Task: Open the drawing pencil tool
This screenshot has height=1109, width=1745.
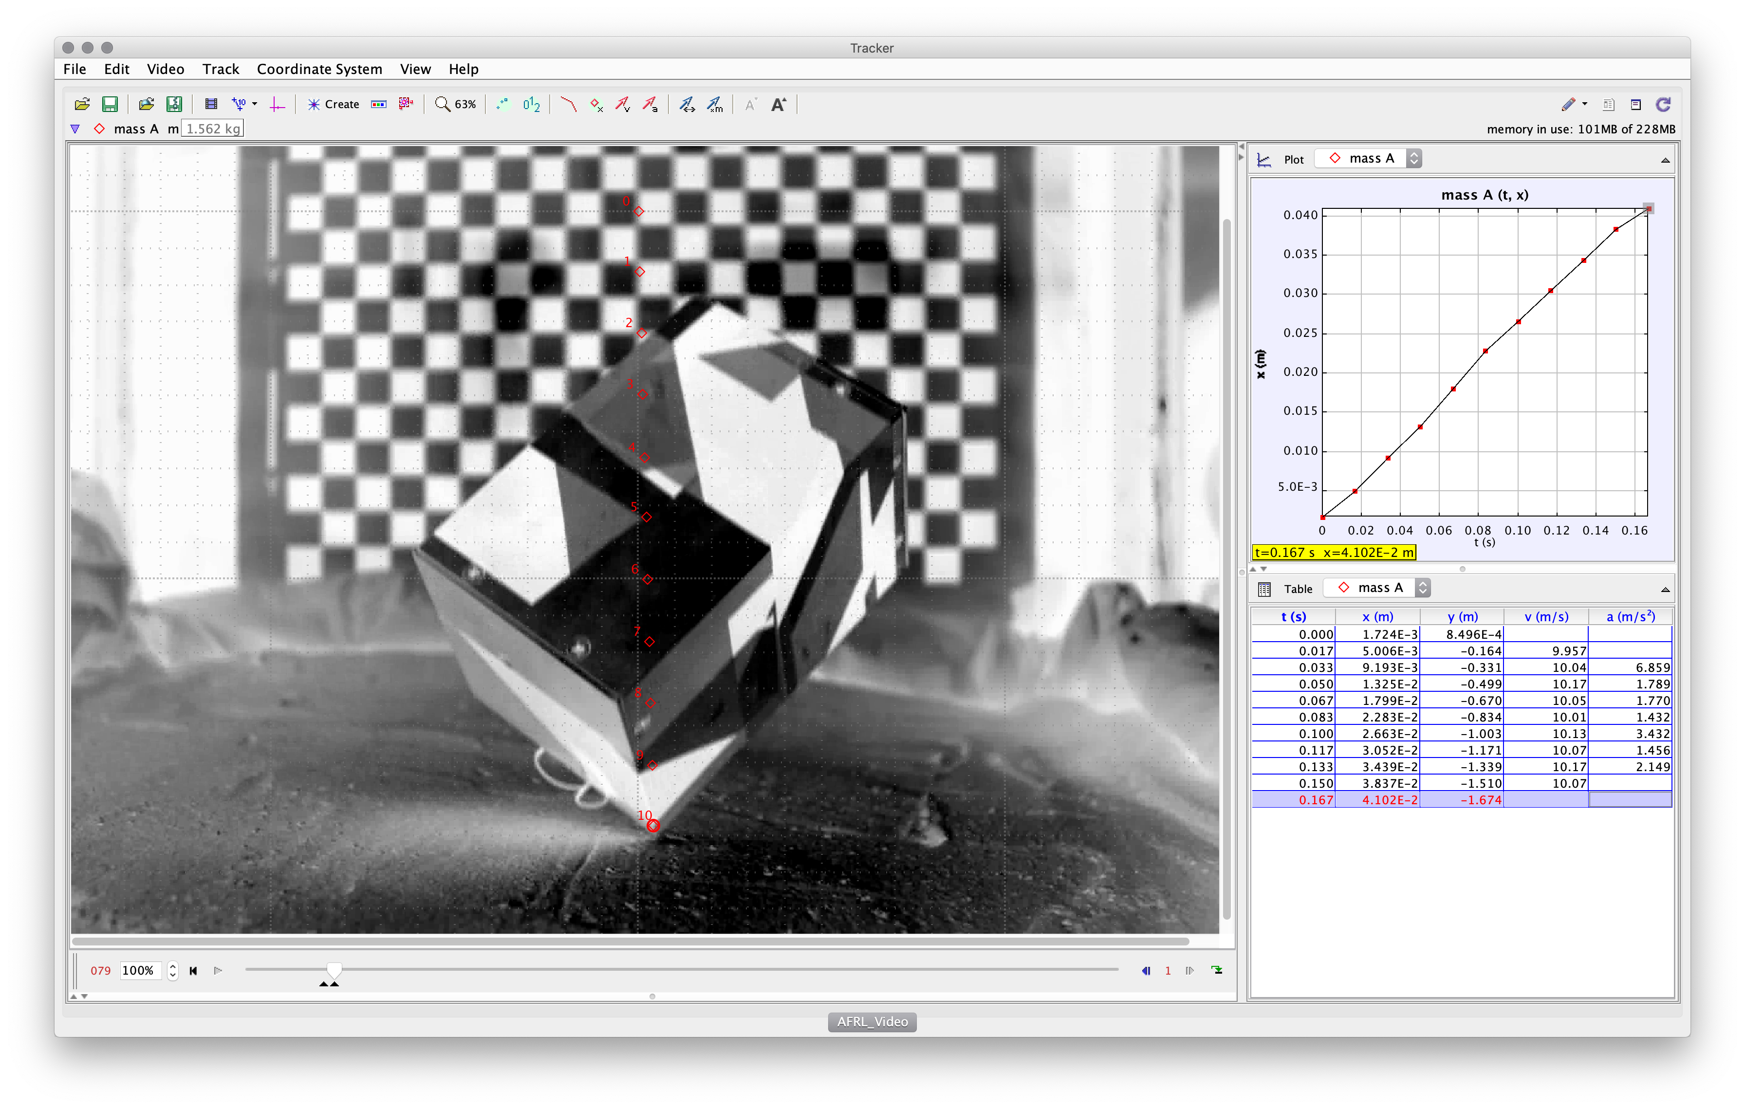Action: 1568,104
